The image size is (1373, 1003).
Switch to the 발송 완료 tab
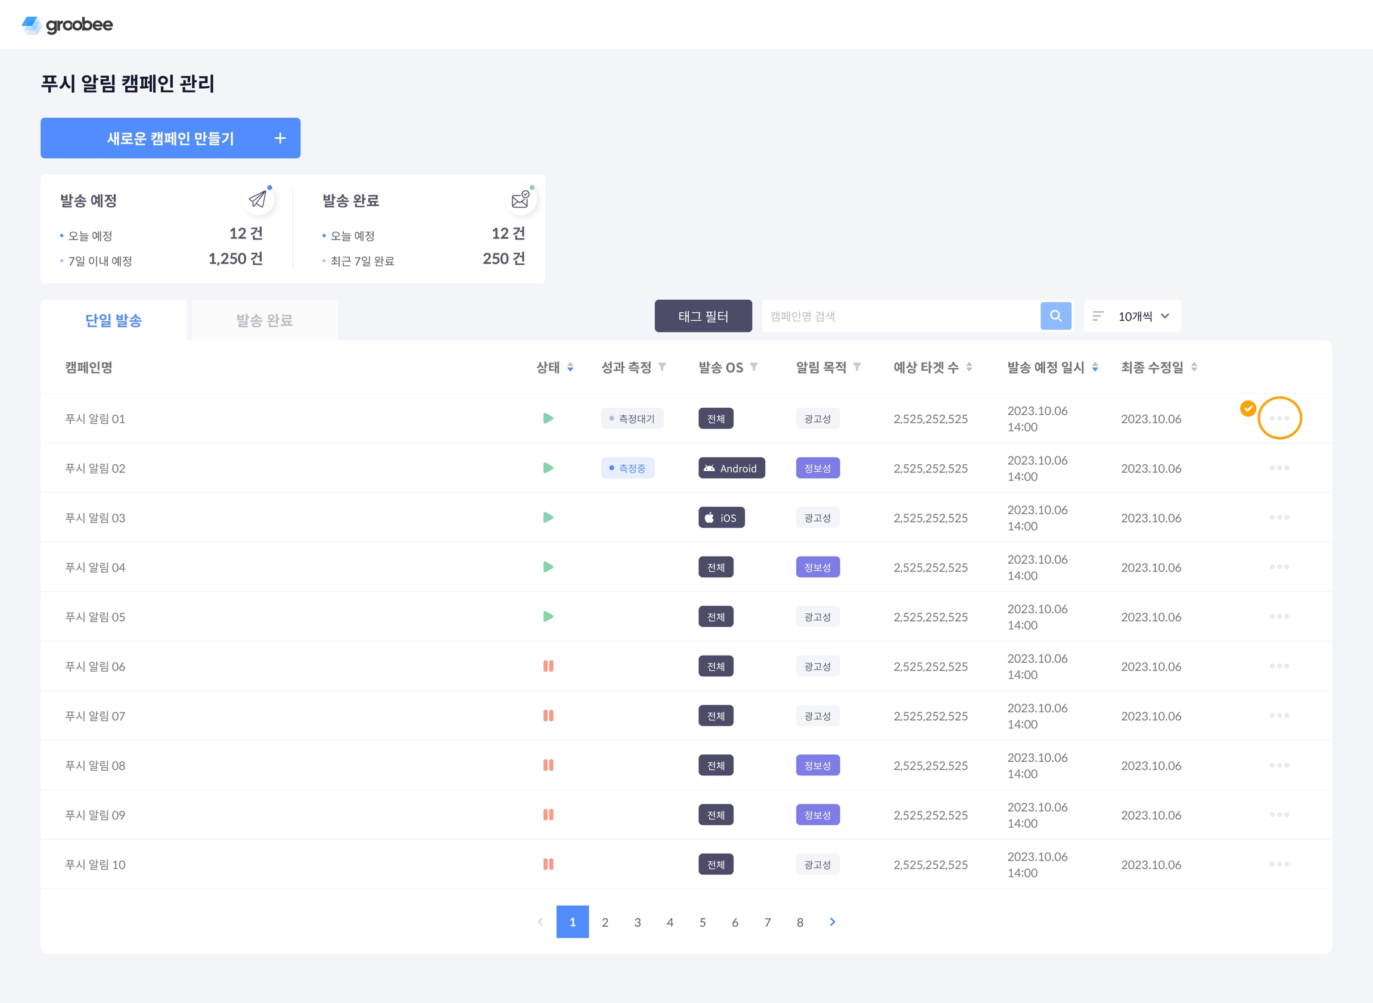pos(265,320)
